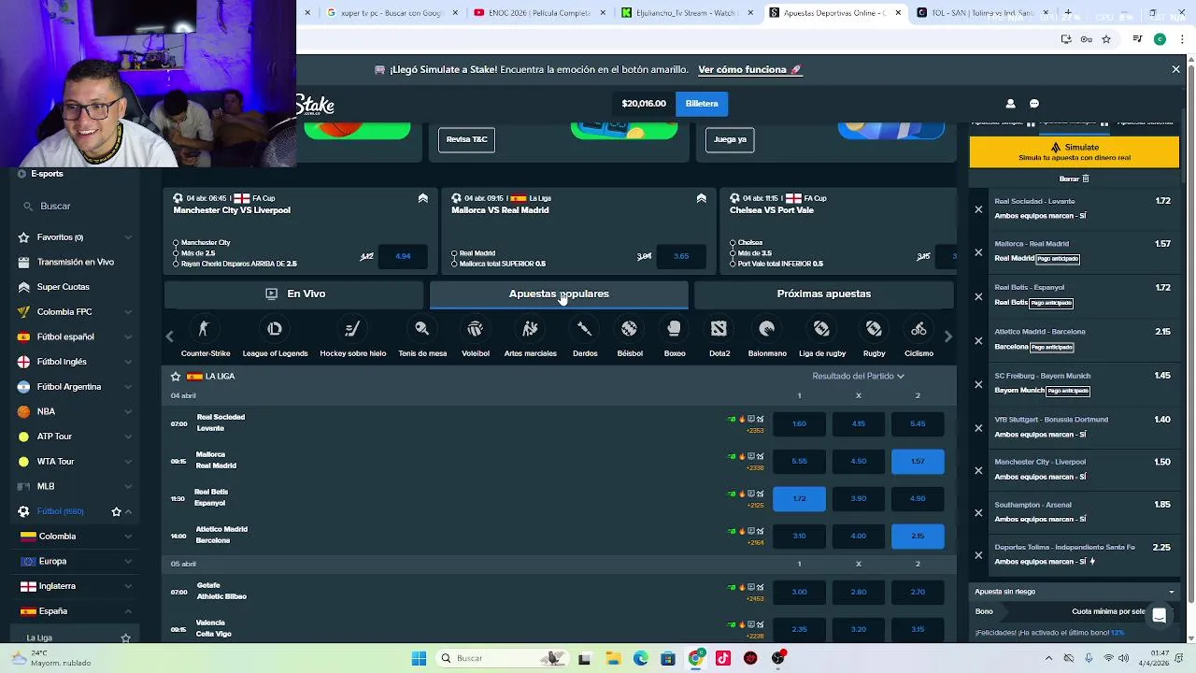Click the TikTok icon in the Windows taskbar
The image size is (1196, 673).
pos(723,658)
